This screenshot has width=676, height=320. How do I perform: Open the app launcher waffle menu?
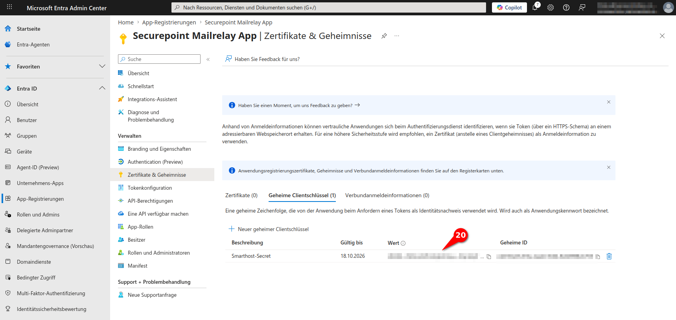pyautogui.click(x=9, y=7)
